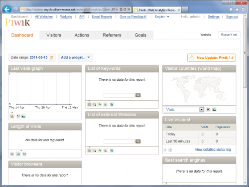Open the Email Reports link
The width and height of the screenshot is (249, 187).
click(102, 16)
